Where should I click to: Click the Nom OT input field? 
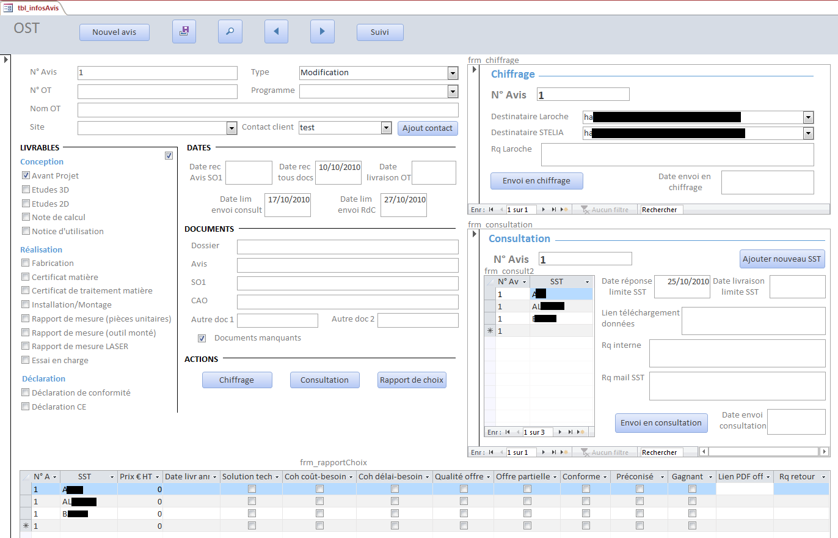click(268, 110)
